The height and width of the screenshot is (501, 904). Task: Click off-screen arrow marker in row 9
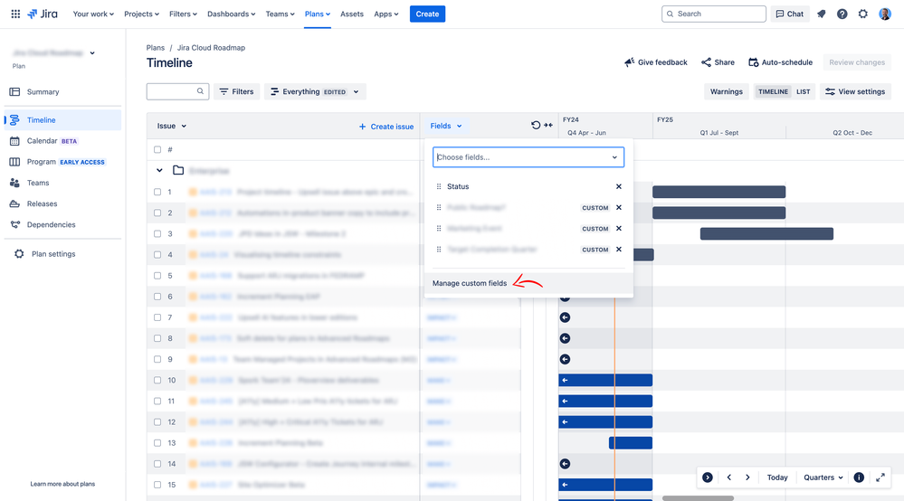[565, 359]
